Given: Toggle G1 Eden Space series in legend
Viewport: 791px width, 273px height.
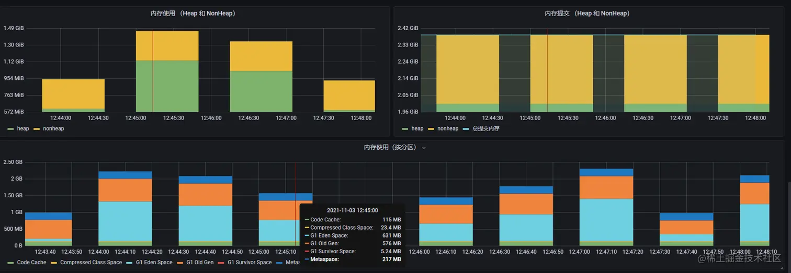Looking at the screenshot, I should [154, 263].
